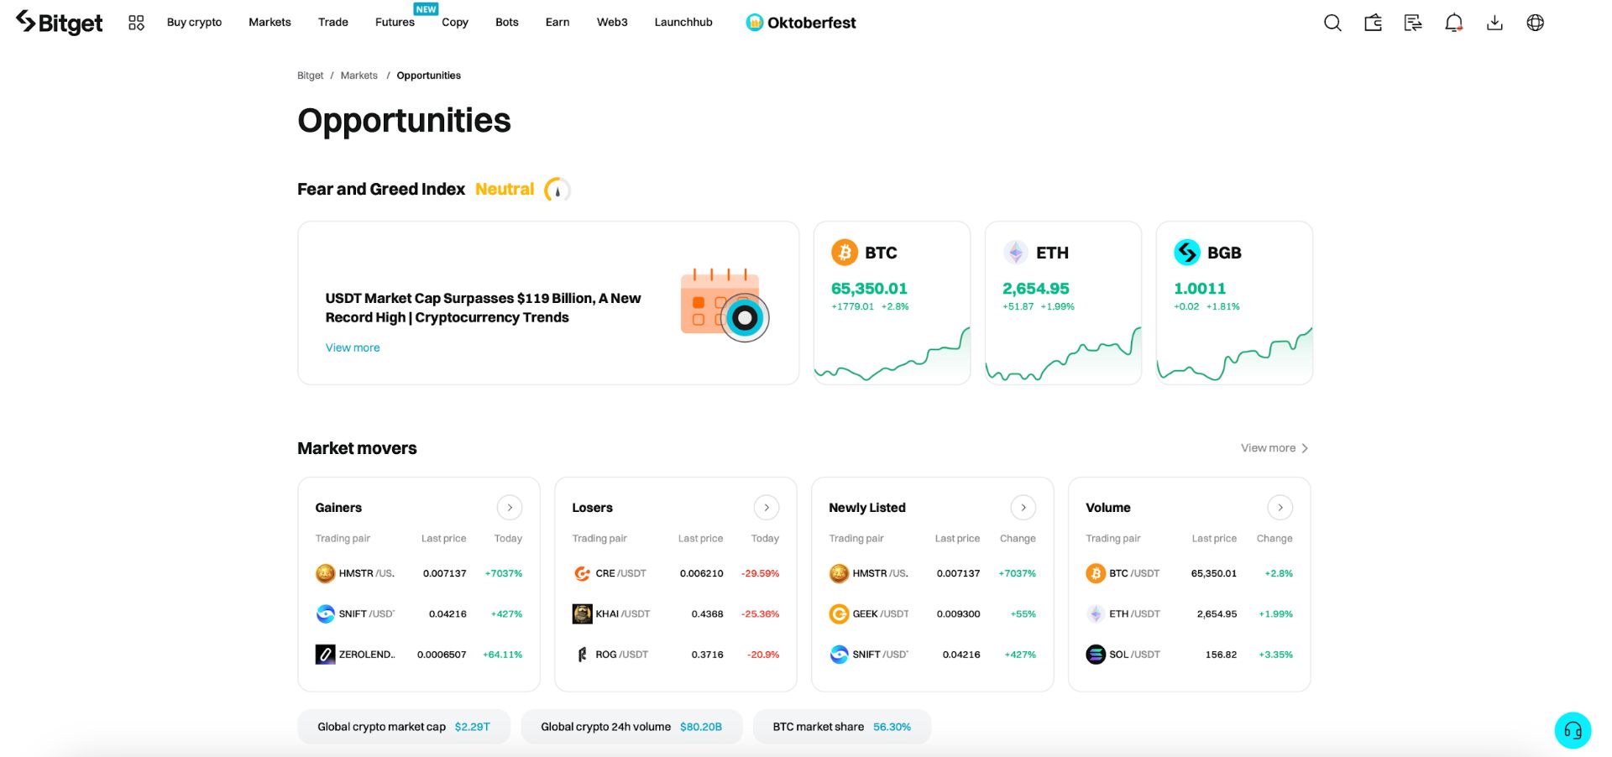Click the ETH price chart sparkline
1612x757 pixels.
tap(1063, 355)
